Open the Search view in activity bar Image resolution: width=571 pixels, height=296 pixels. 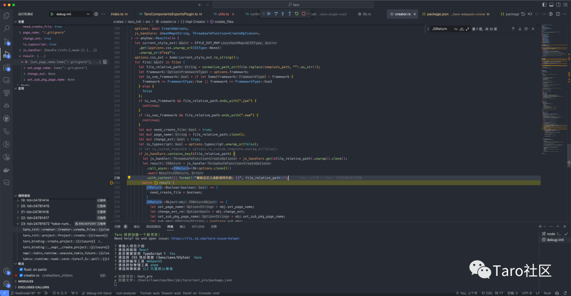click(6, 28)
